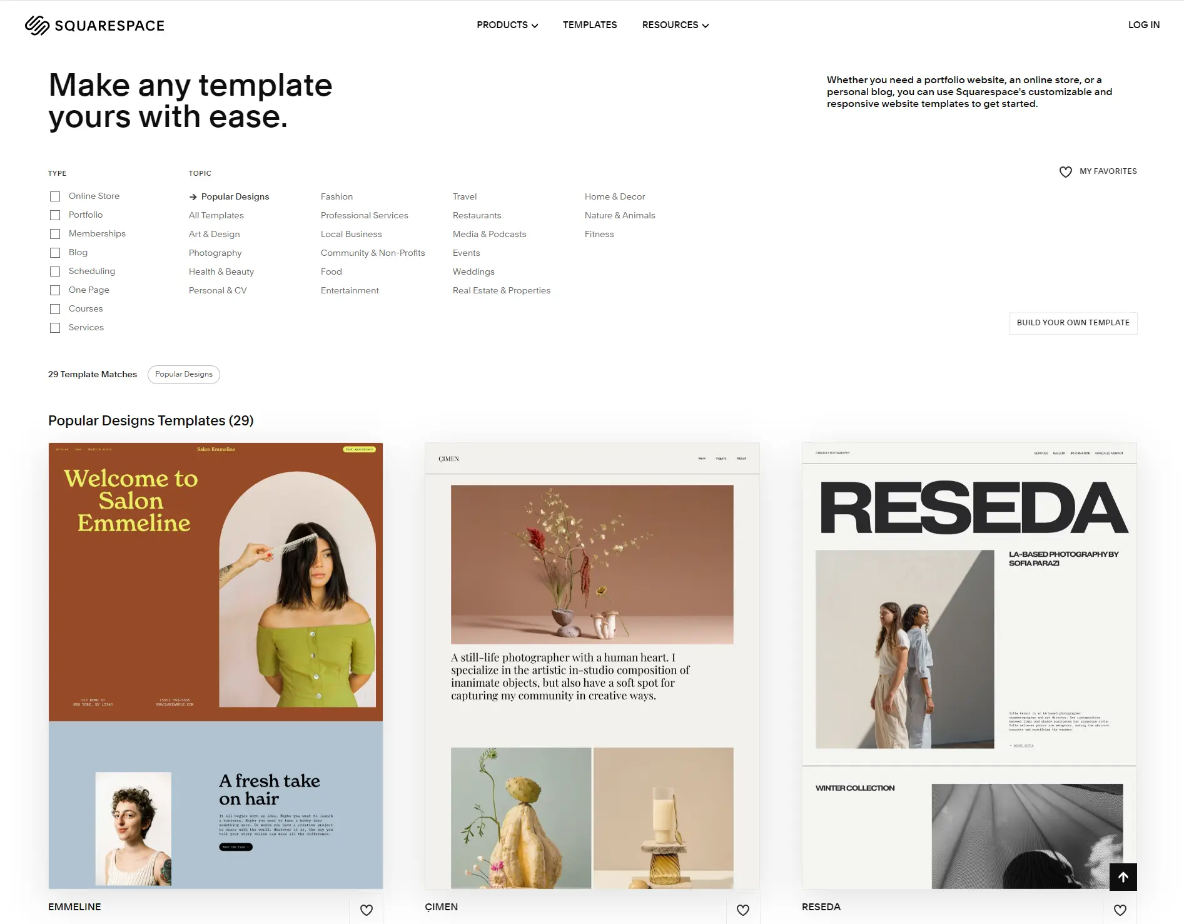
Task: Choose Local Business topic
Action: (352, 234)
